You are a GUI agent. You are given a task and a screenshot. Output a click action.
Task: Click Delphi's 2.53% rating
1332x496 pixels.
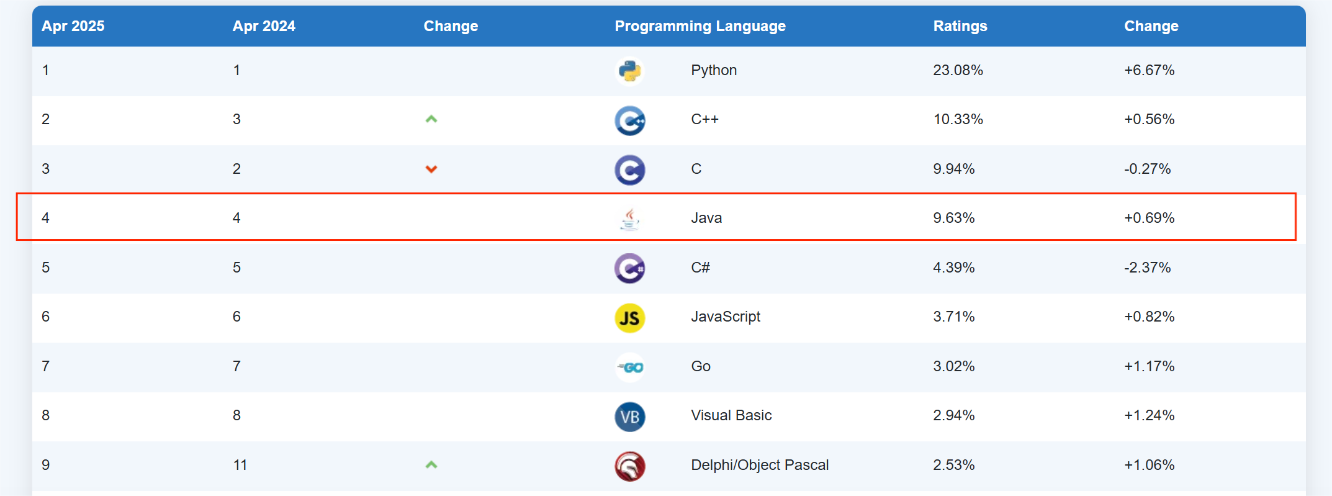(953, 465)
